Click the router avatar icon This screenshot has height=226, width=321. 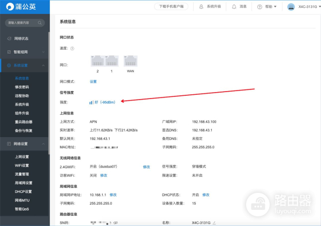point(291,7)
